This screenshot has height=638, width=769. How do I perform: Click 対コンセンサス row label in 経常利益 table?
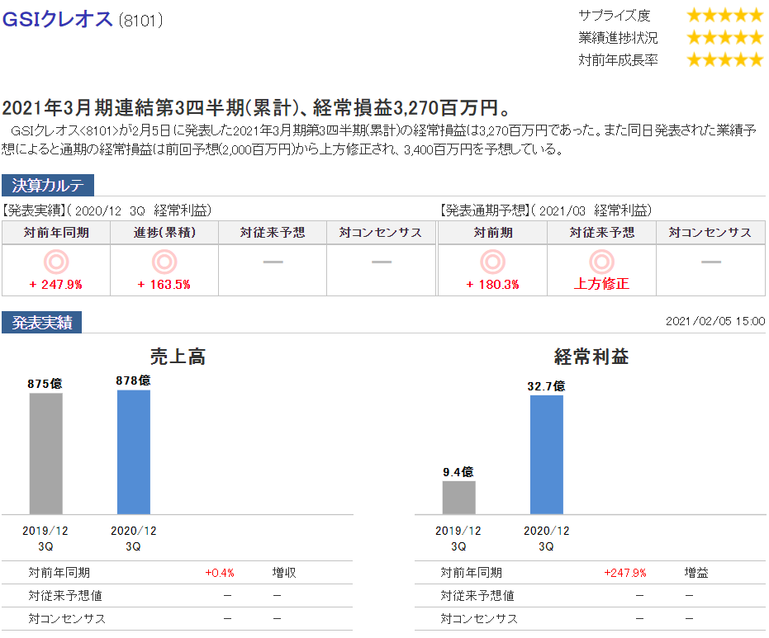[x=479, y=618]
